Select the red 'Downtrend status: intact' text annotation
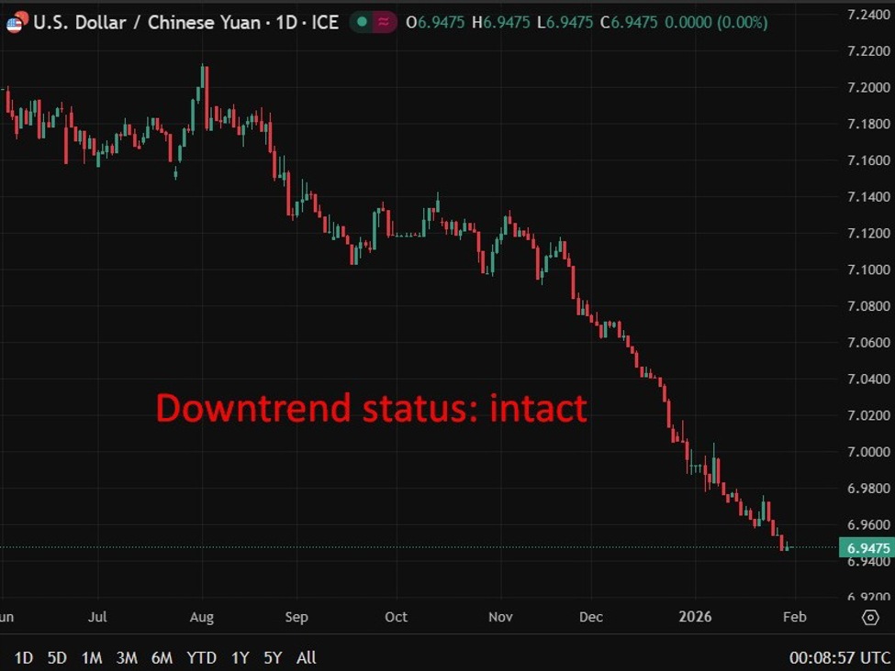The width and height of the screenshot is (895, 671). point(371,408)
